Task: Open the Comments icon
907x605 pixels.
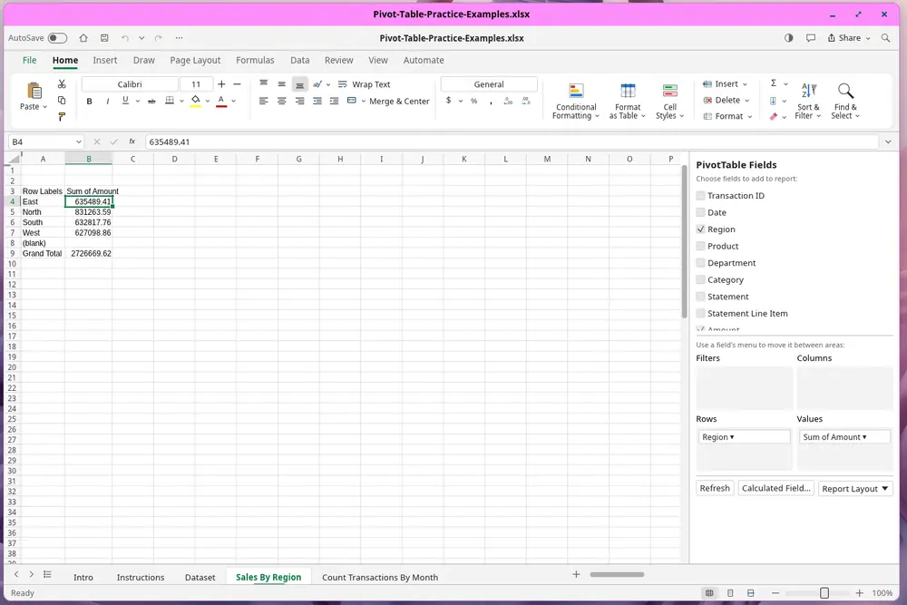Action: tap(811, 38)
